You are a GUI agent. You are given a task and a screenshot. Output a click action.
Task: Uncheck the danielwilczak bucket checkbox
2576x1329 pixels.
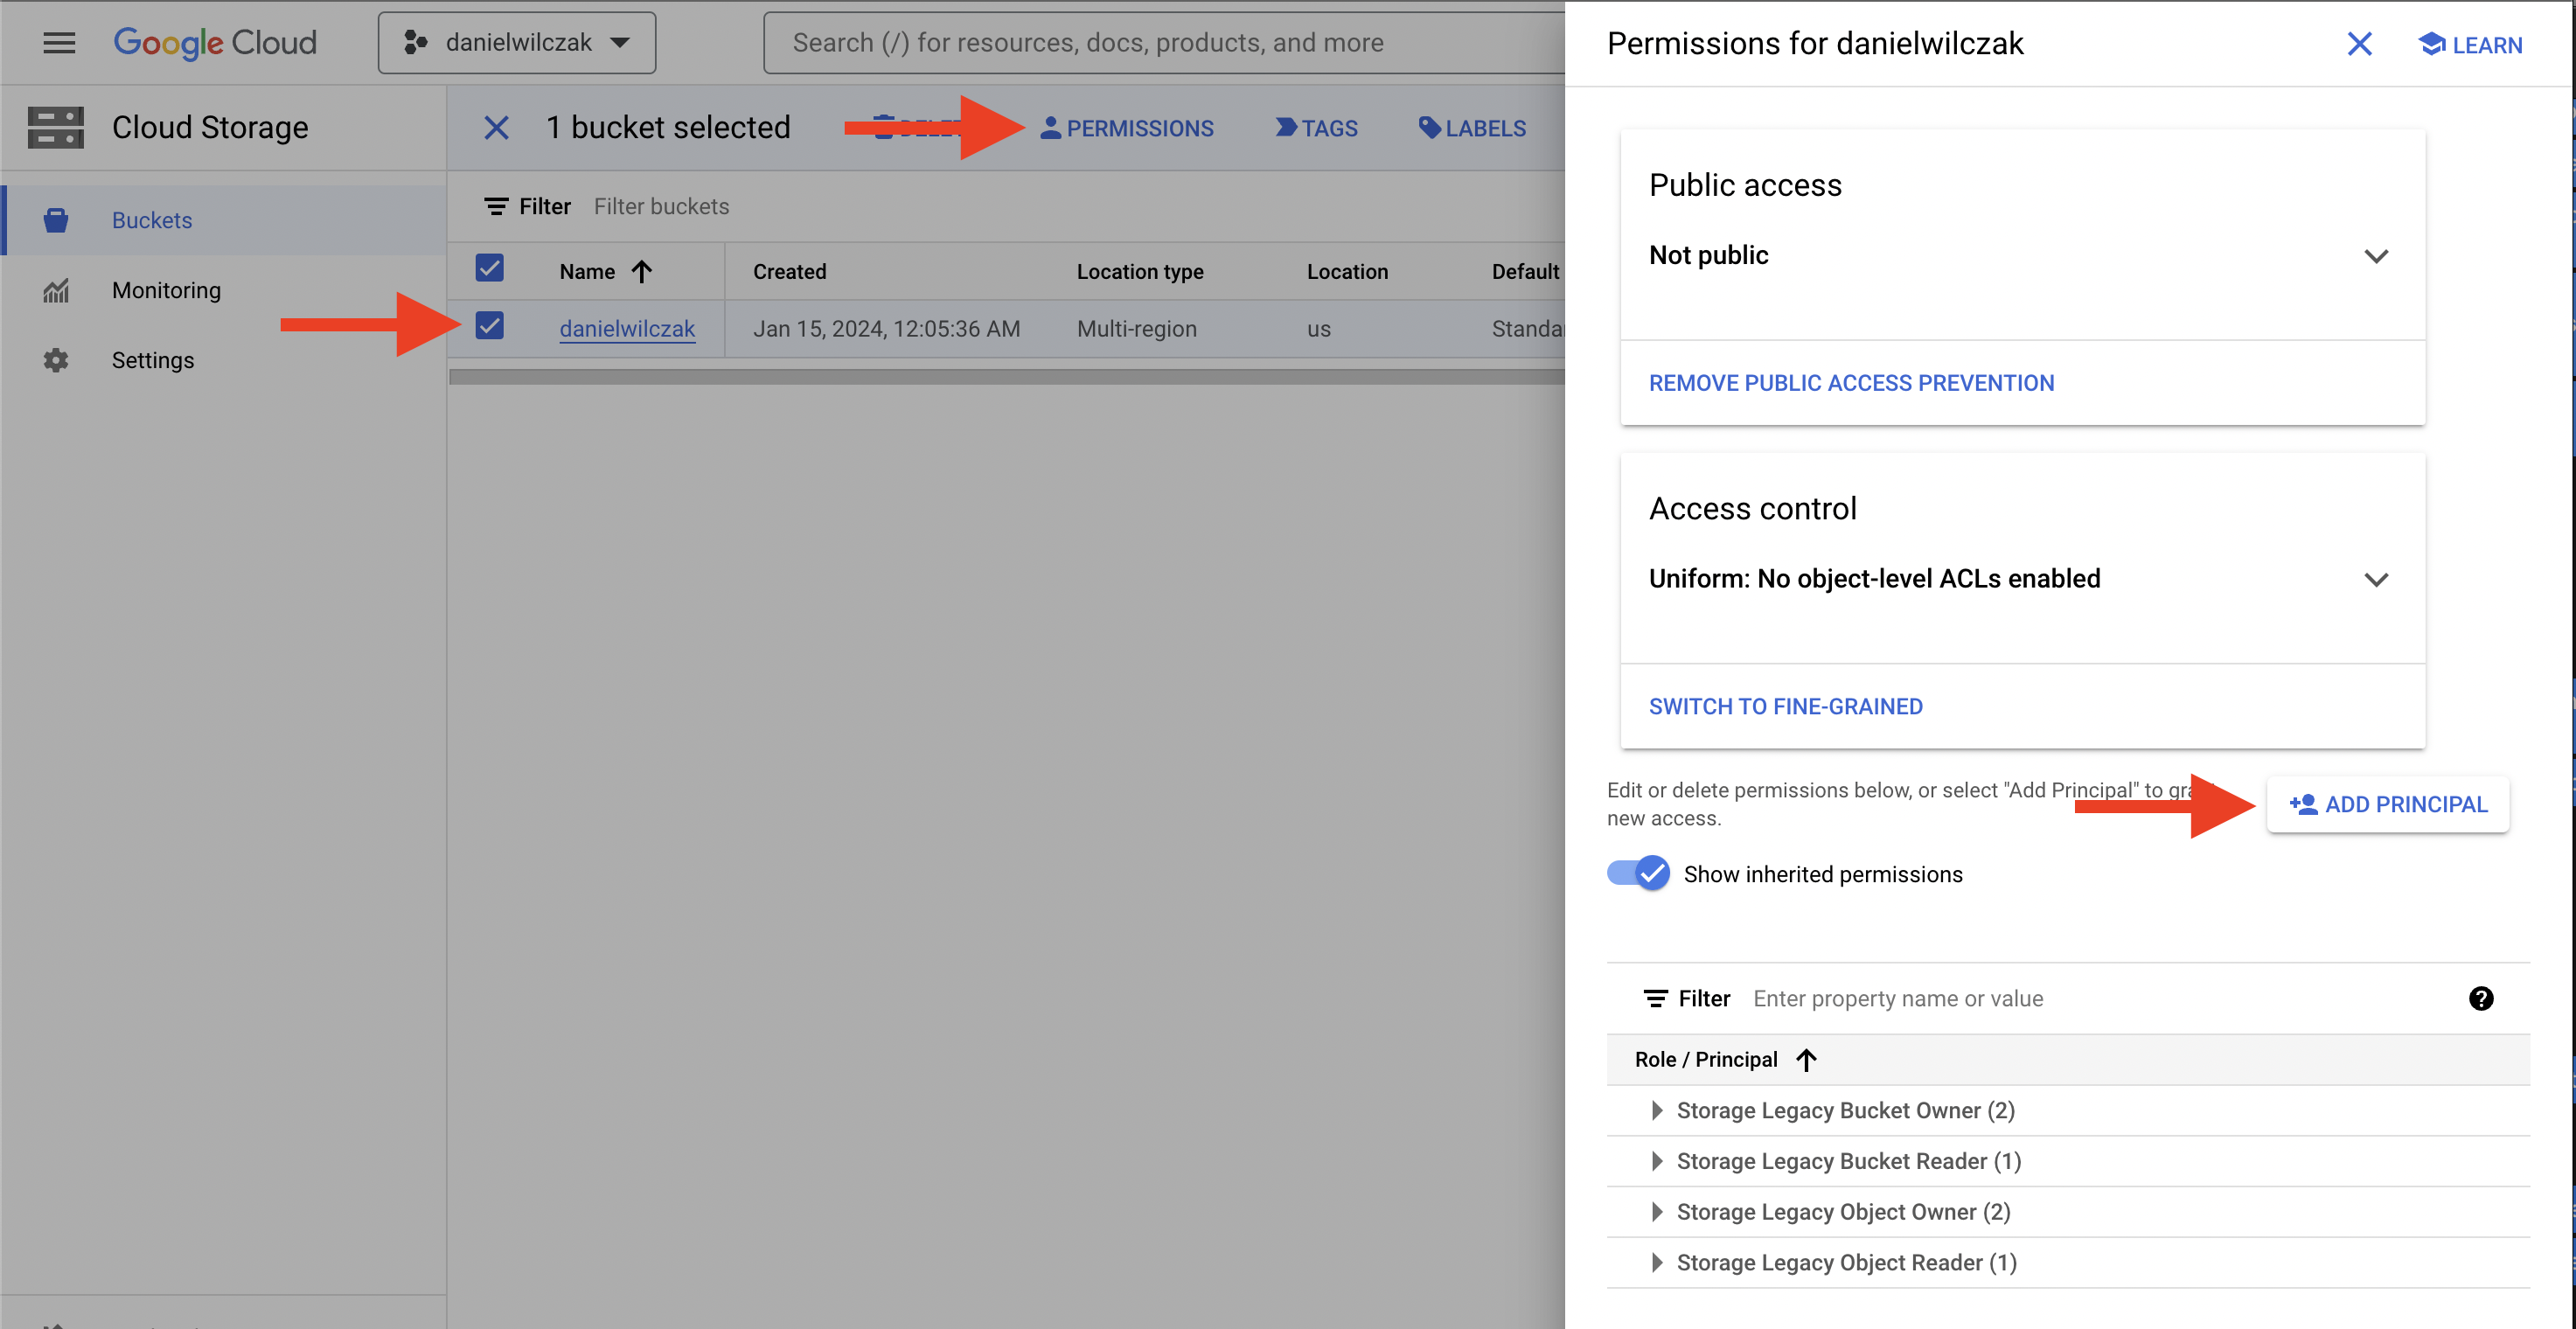point(489,326)
